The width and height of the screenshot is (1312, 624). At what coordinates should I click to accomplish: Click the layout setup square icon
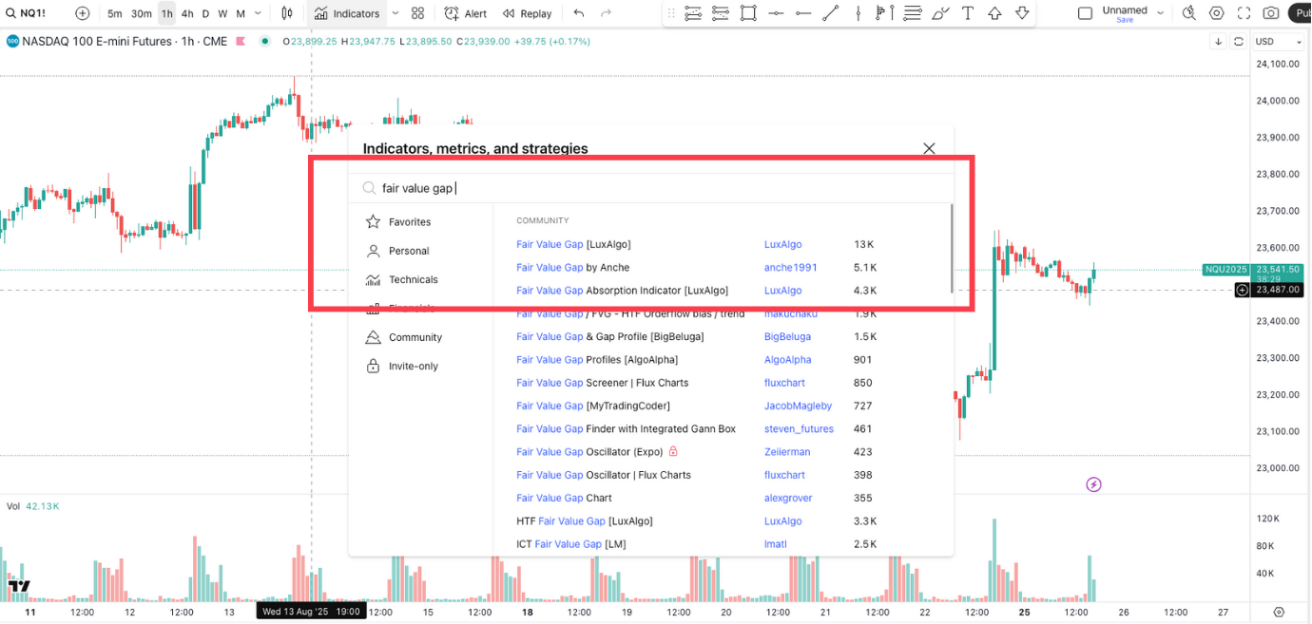click(1085, 13)
